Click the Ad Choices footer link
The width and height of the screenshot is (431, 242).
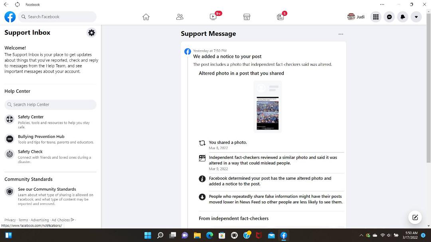click(63, 220)
